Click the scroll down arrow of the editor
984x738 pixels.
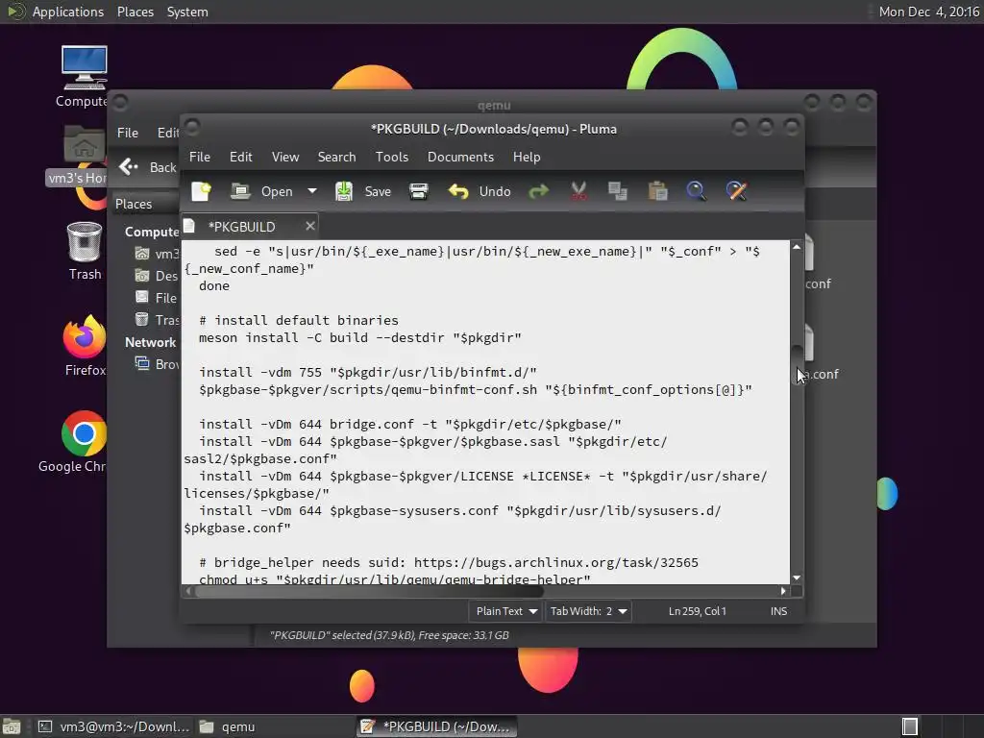(x=797, y=578)
